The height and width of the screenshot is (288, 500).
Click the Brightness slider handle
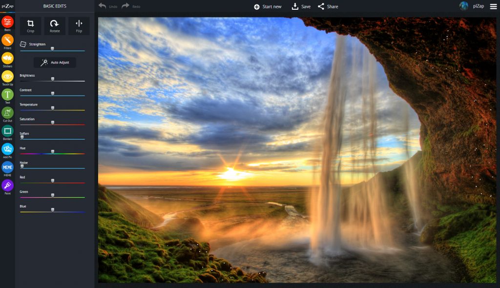(x=53, y=79)
